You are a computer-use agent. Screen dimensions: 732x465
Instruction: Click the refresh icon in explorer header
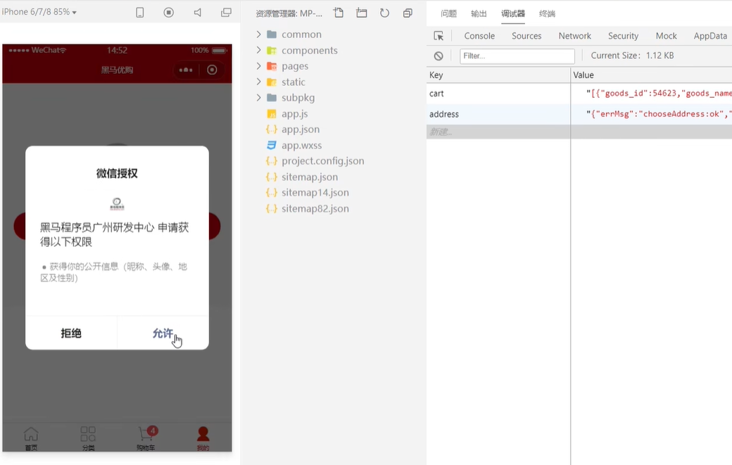[384, 13]
